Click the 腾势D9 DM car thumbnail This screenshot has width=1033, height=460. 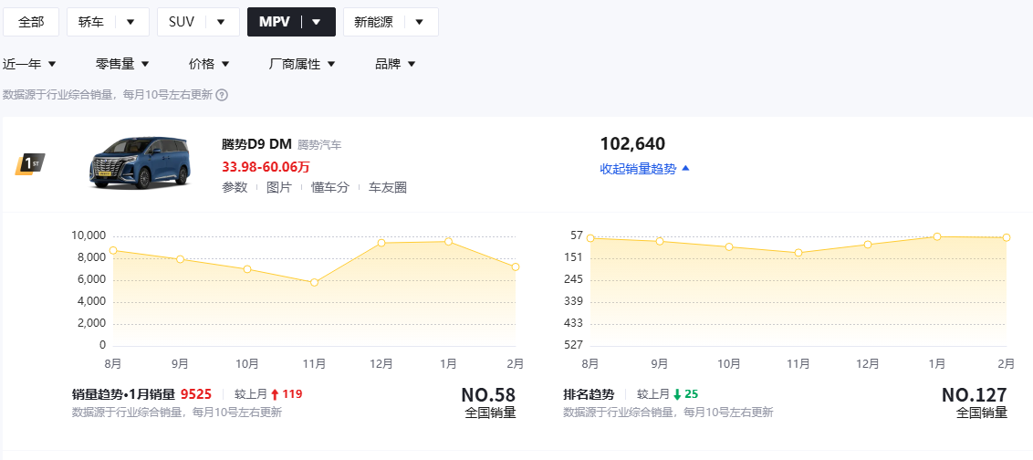point(140,162)
